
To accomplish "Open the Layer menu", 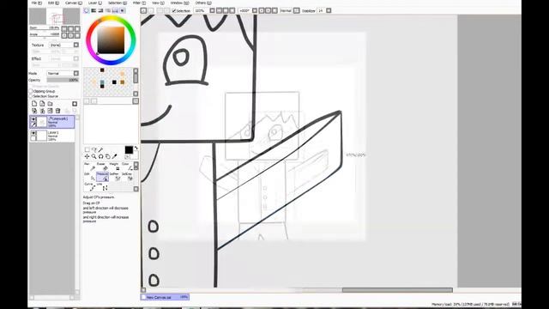I will coord(95,3).
